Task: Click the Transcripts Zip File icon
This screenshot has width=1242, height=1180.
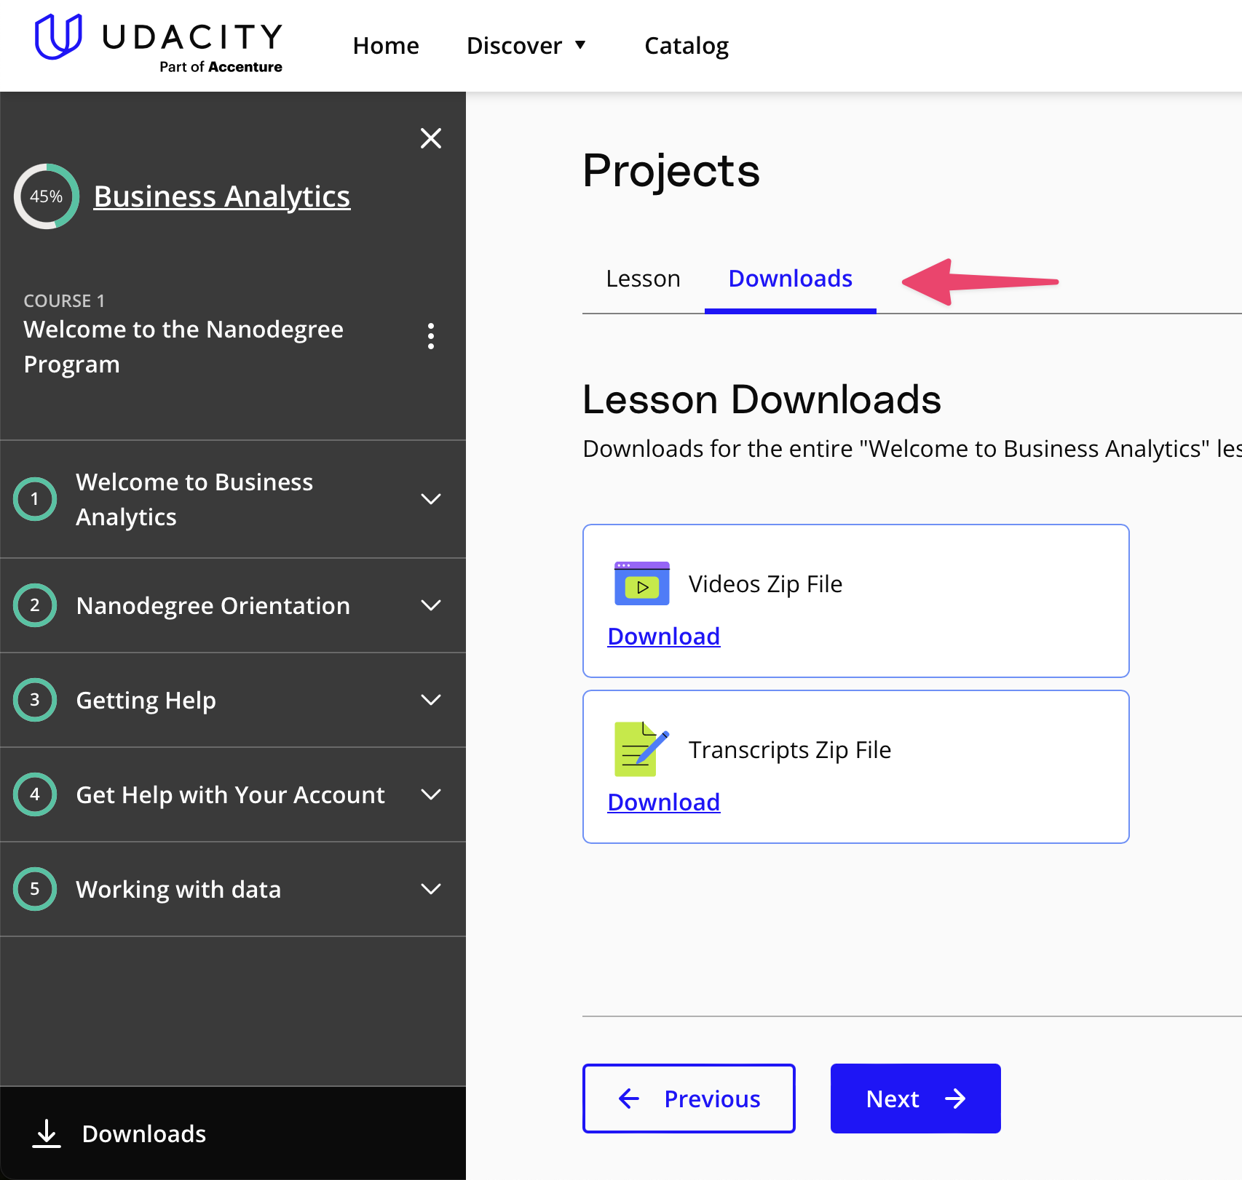Action: point(640,749)
